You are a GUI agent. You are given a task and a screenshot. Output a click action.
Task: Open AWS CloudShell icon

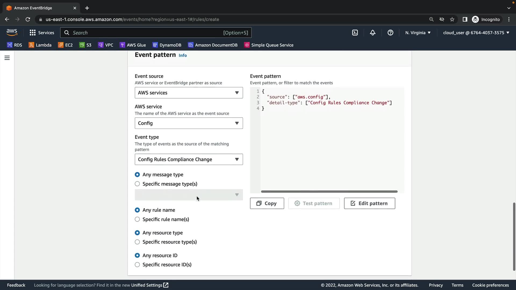coord(355,33)
